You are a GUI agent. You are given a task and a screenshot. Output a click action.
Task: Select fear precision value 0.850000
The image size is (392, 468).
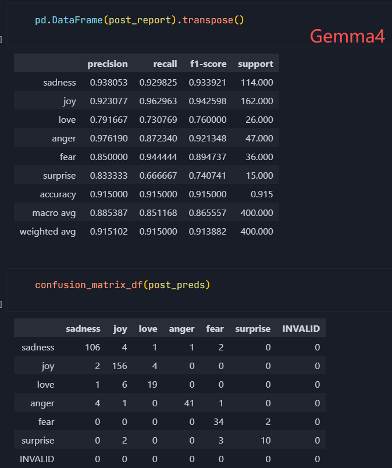[x=109, y=157]
